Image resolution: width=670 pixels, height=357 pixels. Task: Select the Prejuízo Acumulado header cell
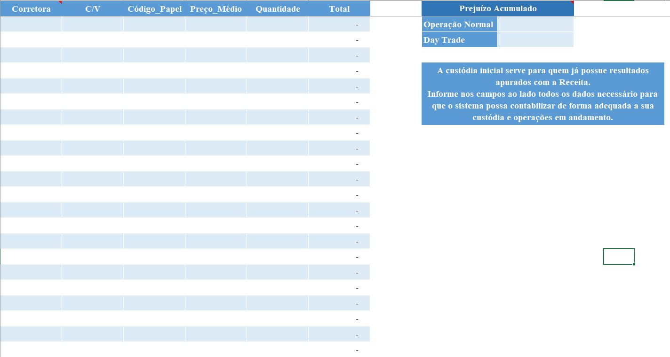pyautogui.click(x=498, y=8)
